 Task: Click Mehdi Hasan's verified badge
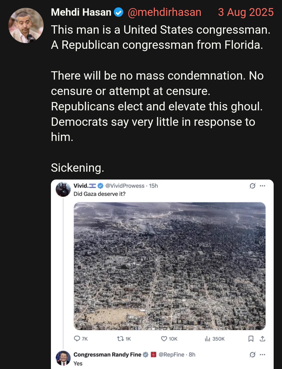[x=119, y=12]
